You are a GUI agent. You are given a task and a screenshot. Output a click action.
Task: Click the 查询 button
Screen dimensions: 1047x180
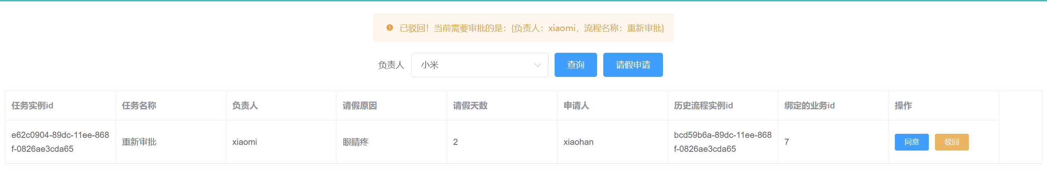pyautogui.click(x=575, y=65)
